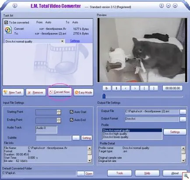Click the preview seek slider handle
190x180 pixels.
click(x=104, y=96)
